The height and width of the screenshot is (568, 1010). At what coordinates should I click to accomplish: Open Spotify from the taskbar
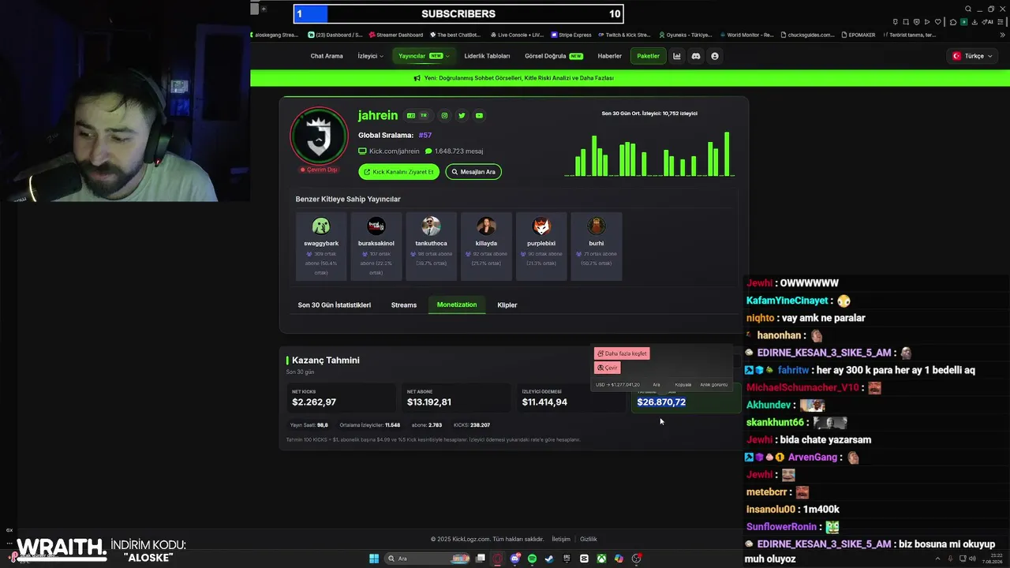point(532,559)
